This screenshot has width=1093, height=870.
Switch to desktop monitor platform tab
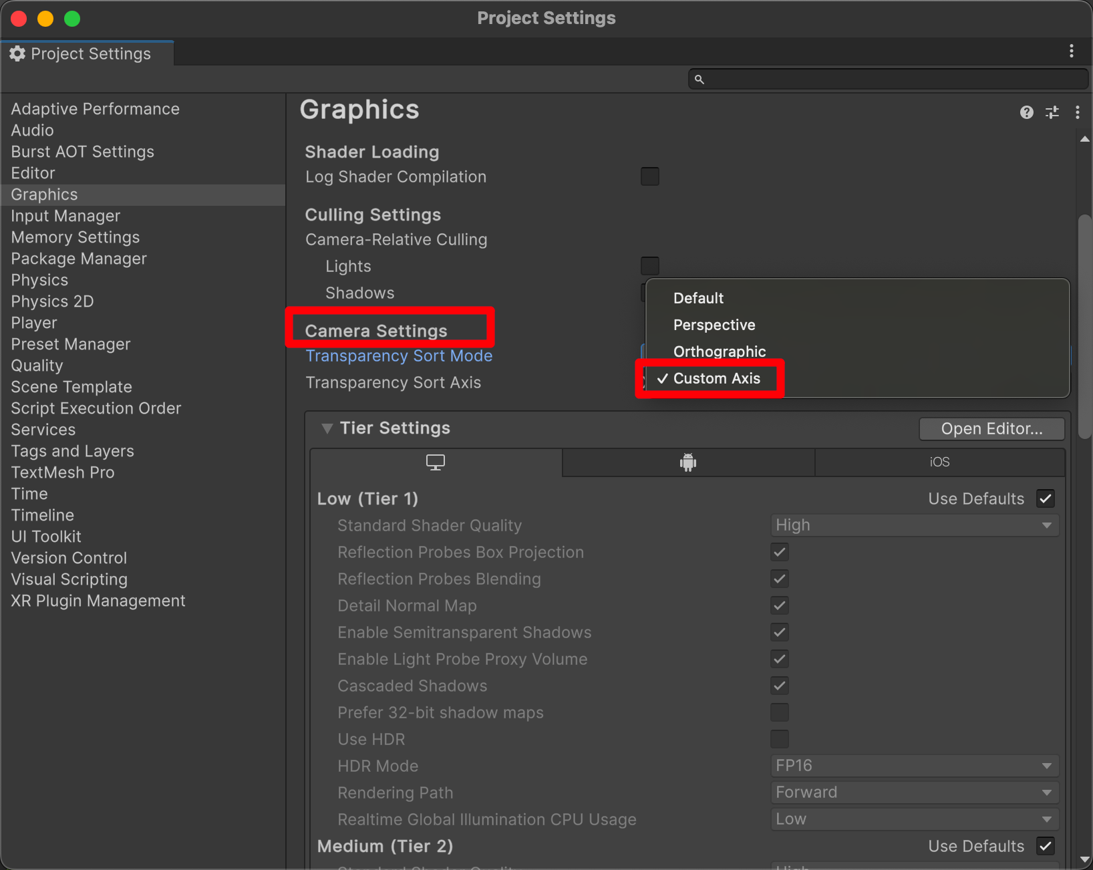(x=436, y=462)
